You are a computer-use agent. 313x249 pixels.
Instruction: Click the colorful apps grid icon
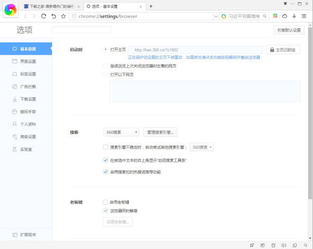[x=275, y=16]
